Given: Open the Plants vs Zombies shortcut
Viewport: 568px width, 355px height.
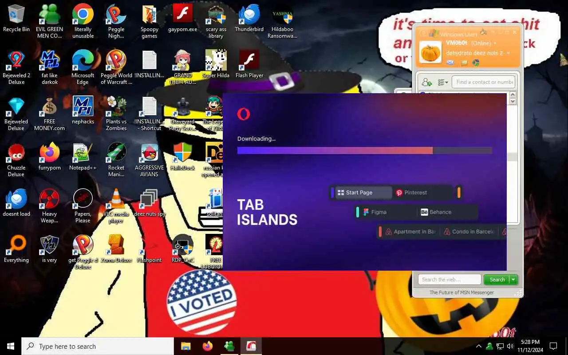Looking at the screenshot, I should coord(116,114).
